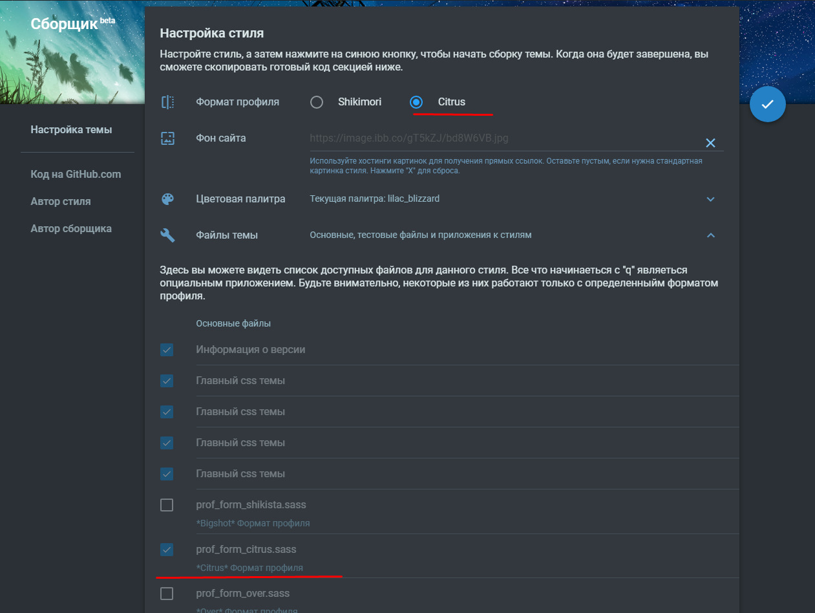Click the blue checkmark build button
The image size is (815, 613).
pos(767,104)
